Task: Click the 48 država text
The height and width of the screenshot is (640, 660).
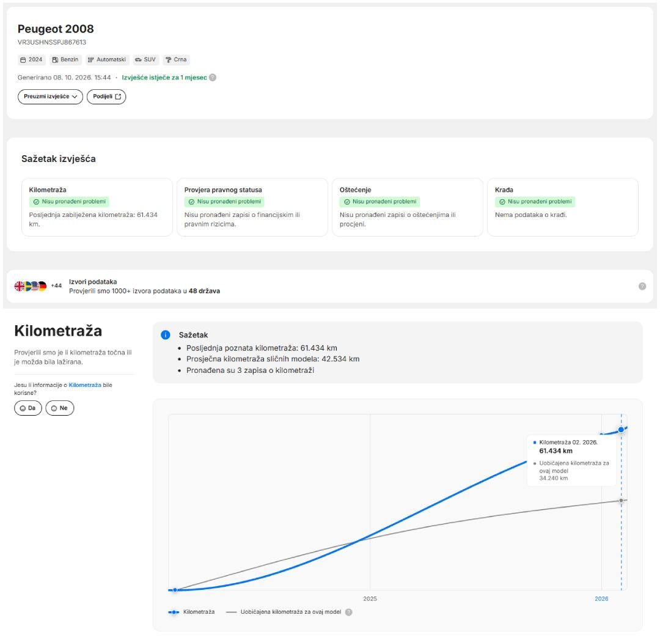Action: pyautogui.click(x=204, y=291)
